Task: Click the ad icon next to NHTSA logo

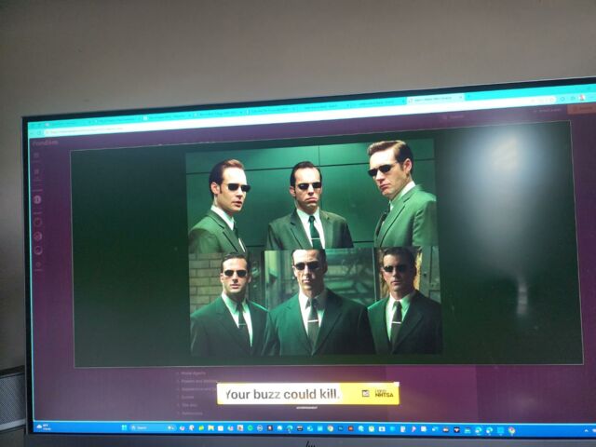Action: pos(366,394)
